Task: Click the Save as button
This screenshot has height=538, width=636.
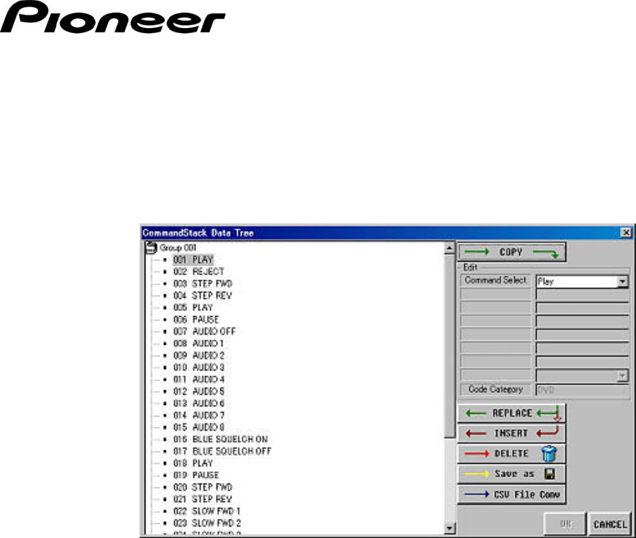Action: pos(512,474)
